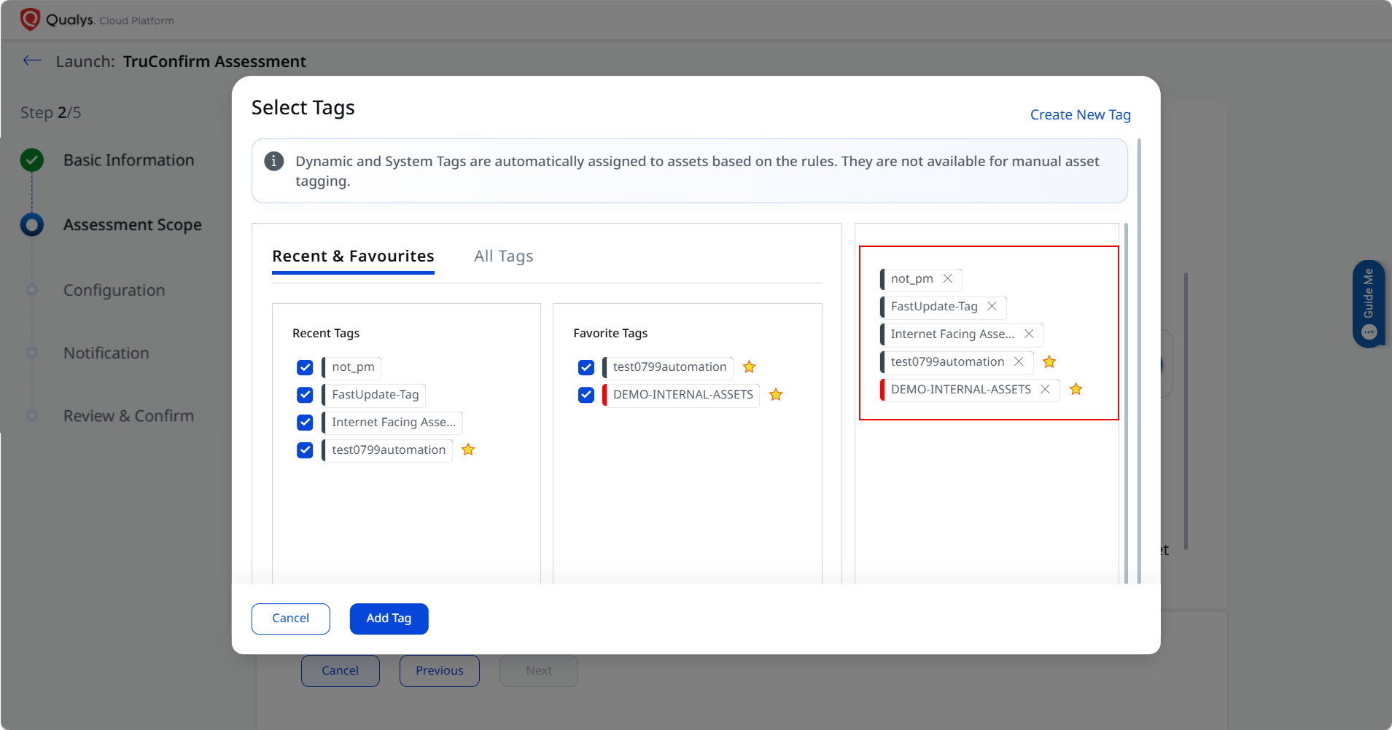This screenshot has height=730, width=1392.
Task: Click the disabled Next wizard button
Action: [x=538, y=670]
